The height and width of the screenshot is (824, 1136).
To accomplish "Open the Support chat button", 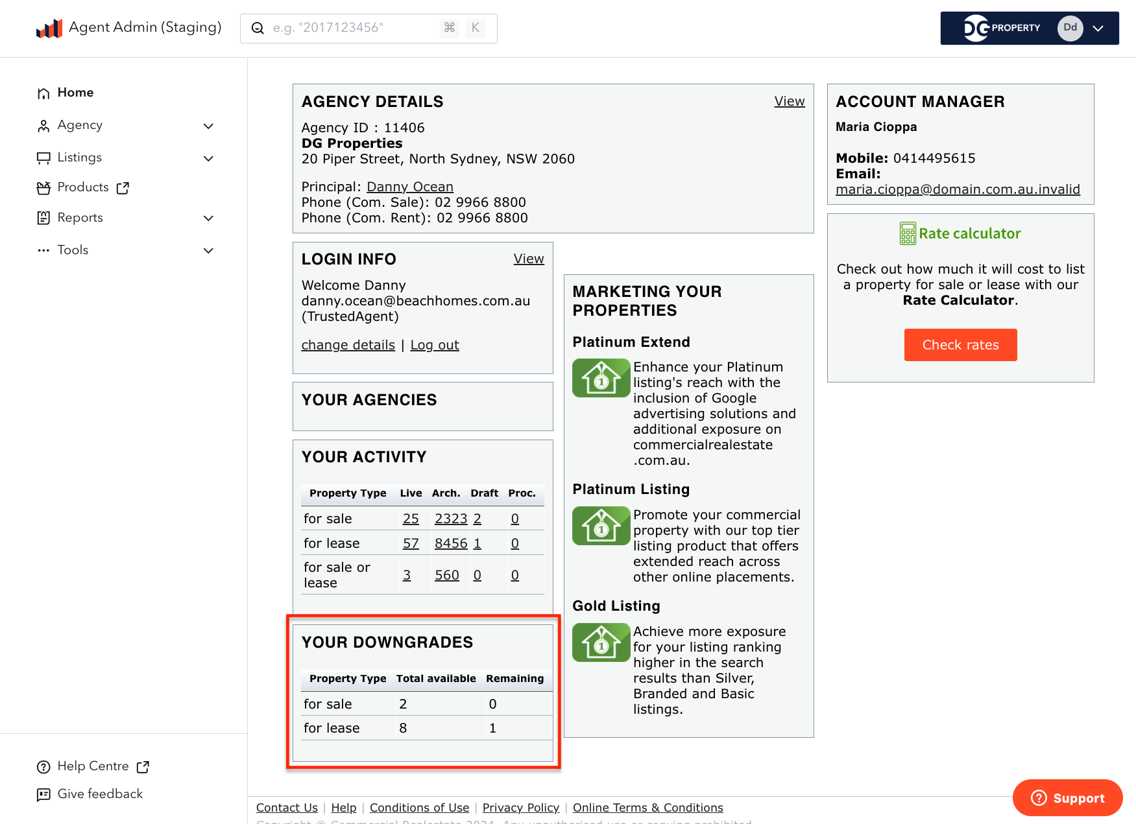I will [x=1067, y=798].
